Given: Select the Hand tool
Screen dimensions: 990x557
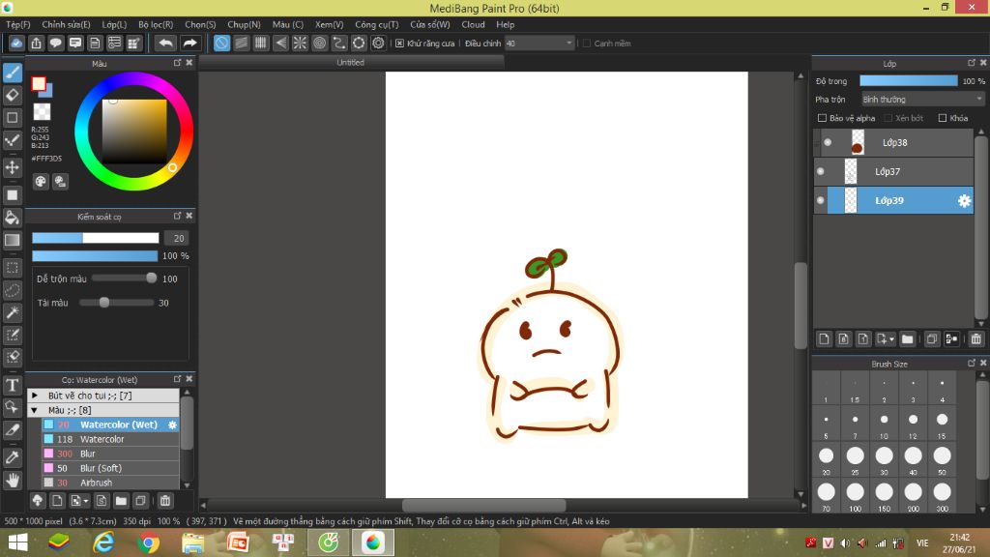Looking at the screenshot, I should point(12,481).
